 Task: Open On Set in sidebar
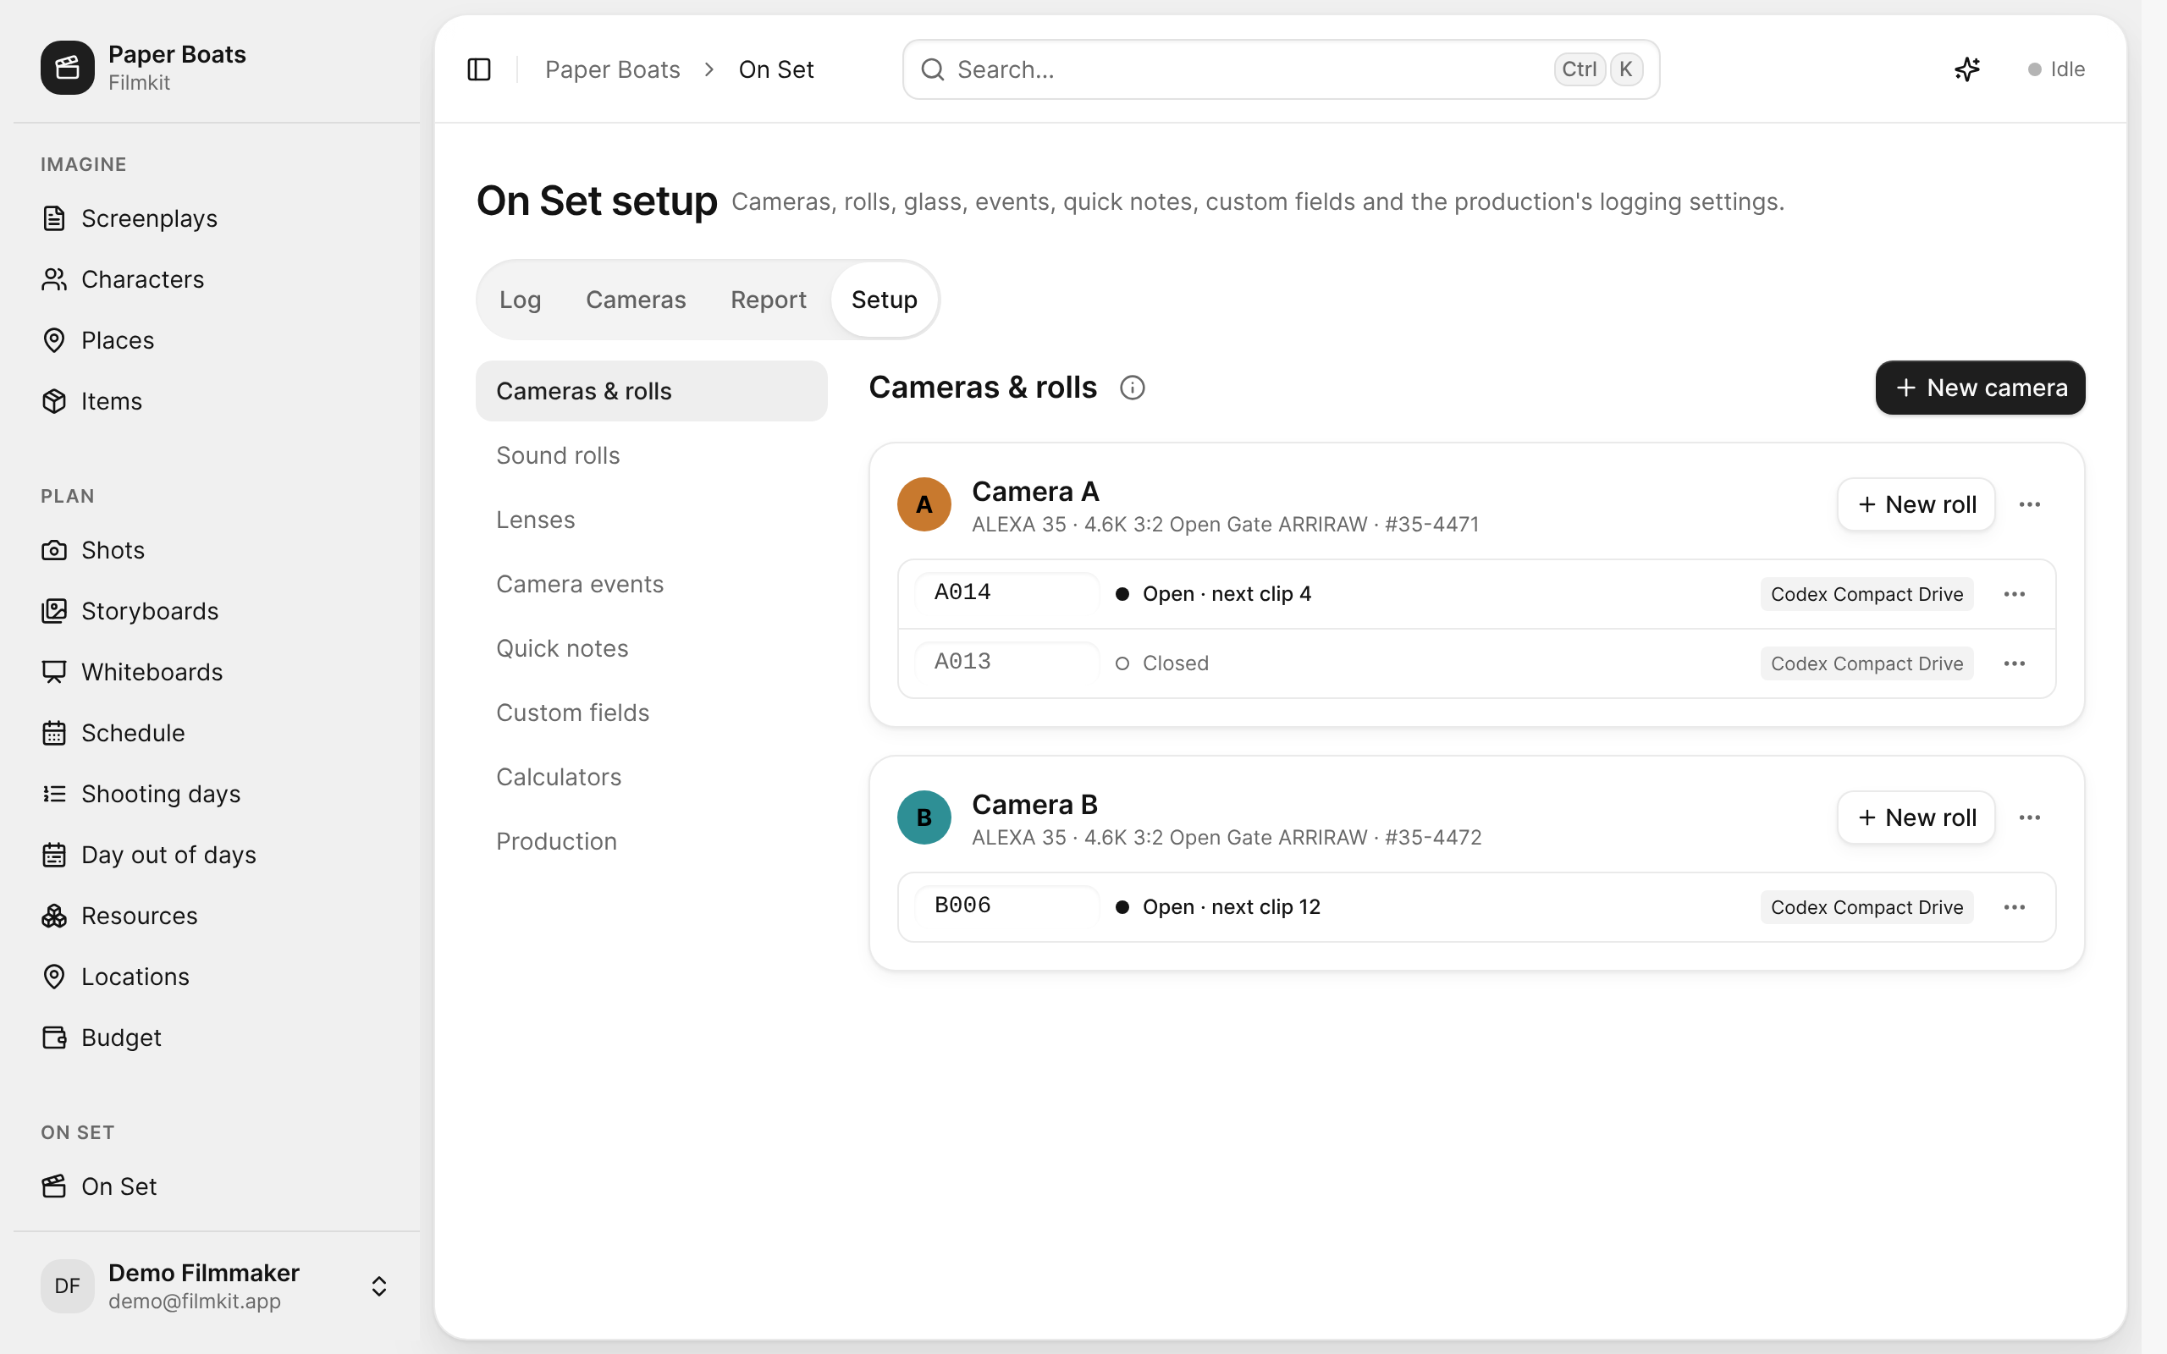coord(217,1186)
